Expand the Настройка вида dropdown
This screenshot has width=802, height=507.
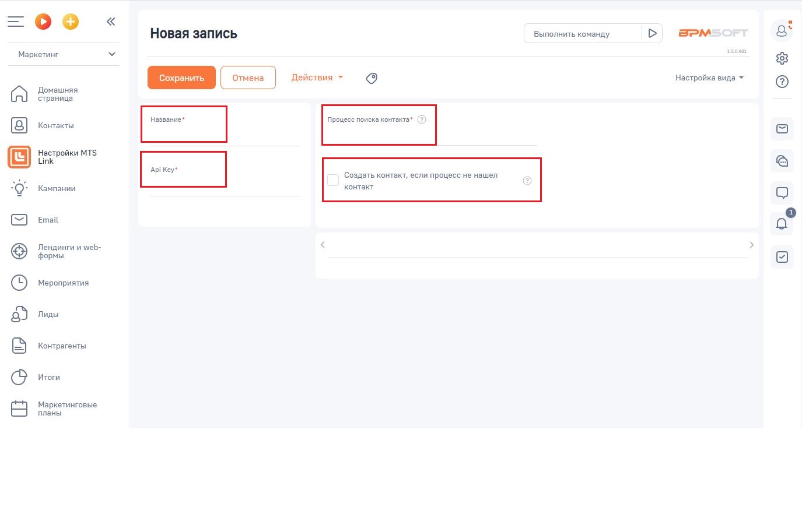coord(709,78)
